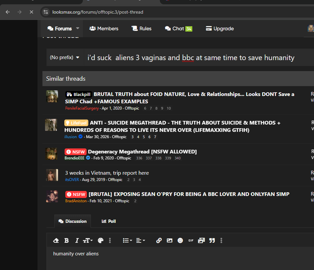Viewport: 314px width, 270px height.
Task: Open the smiley emoji picker
Action: coord(180,240)
